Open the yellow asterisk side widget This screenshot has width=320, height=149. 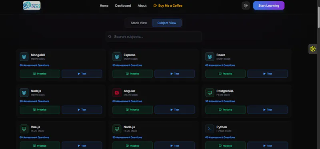tap(313, 49)
